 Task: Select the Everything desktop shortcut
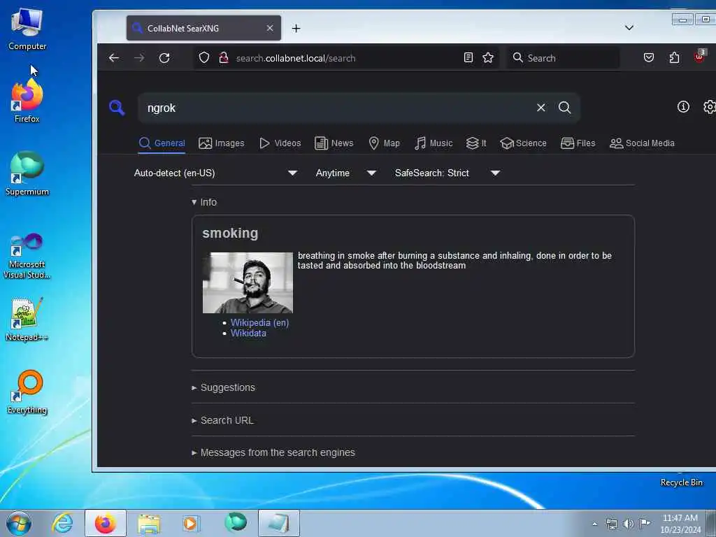[27, 392]
